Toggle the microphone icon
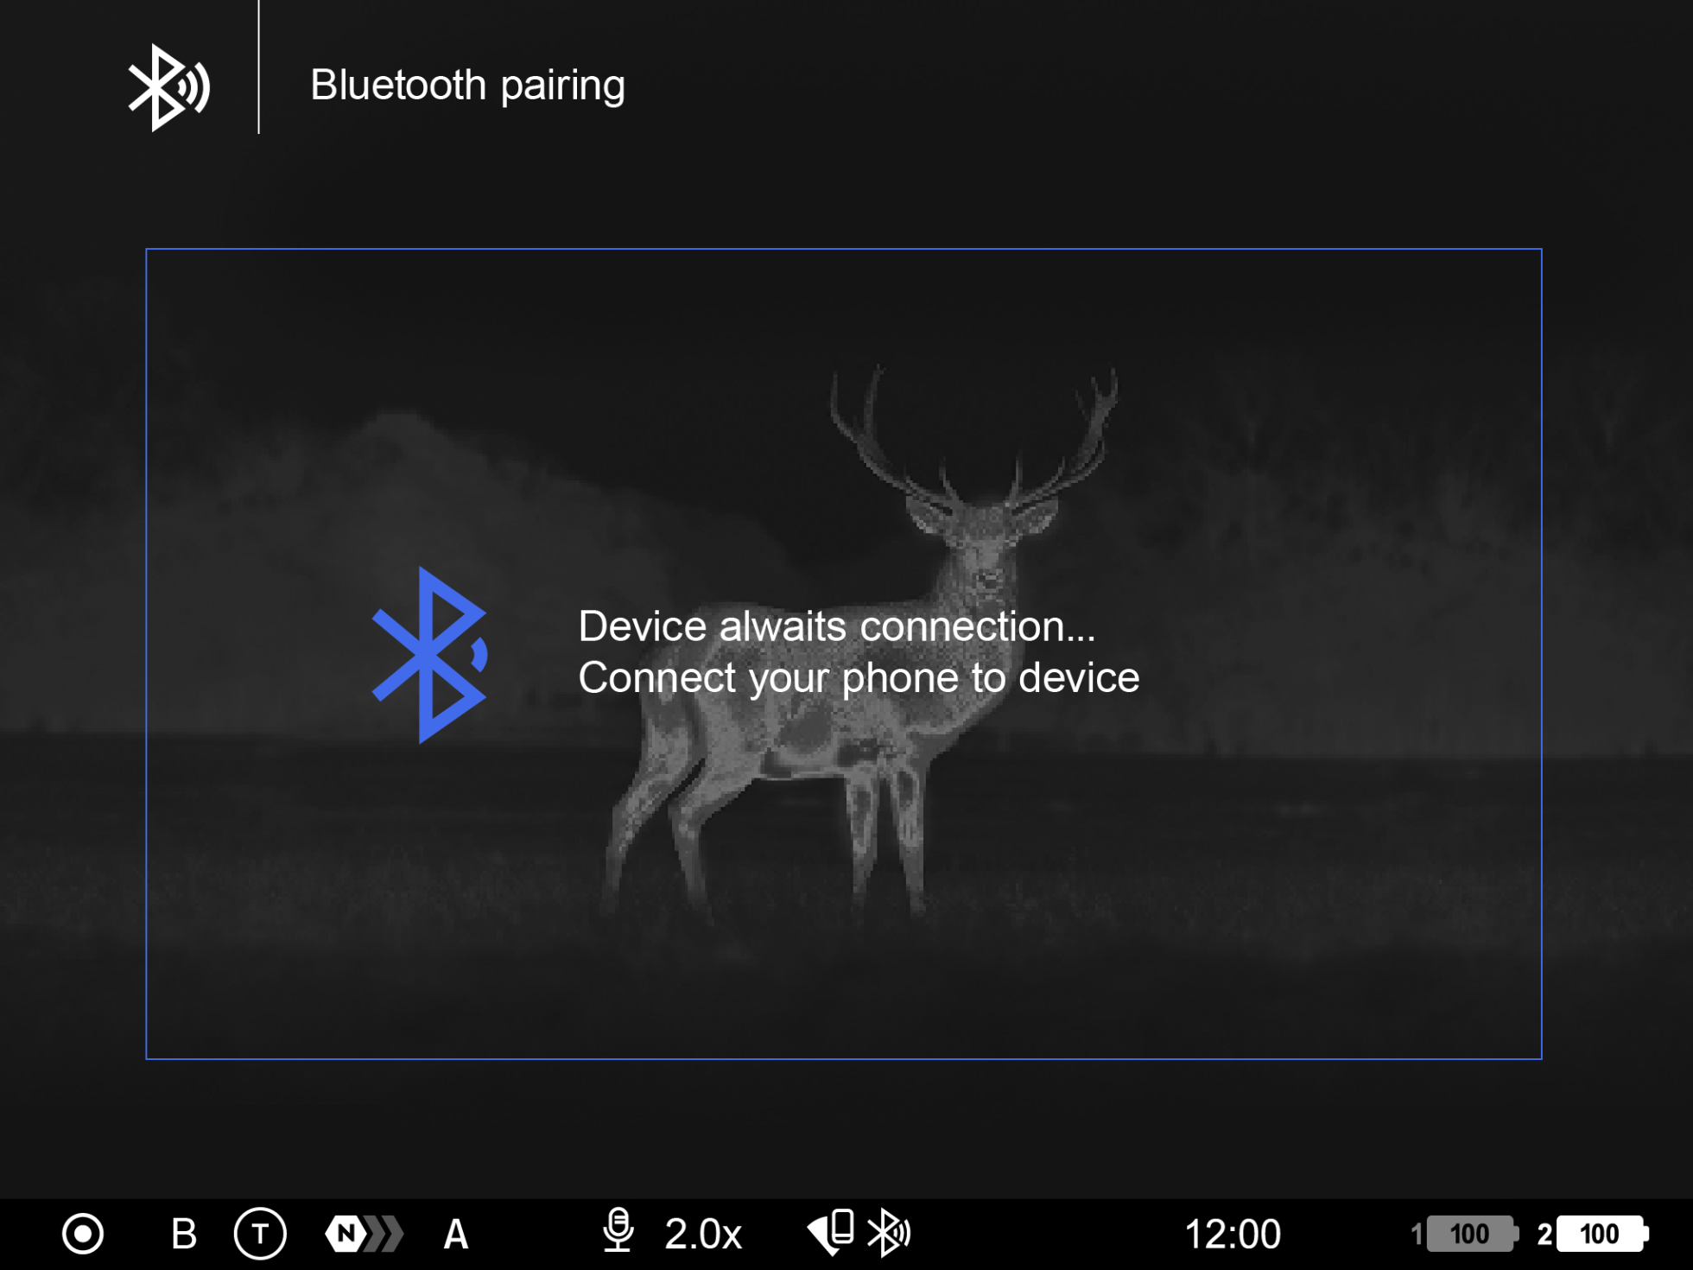The height and width of the screenshot is (1270, 1693). tap(618, 1231)
